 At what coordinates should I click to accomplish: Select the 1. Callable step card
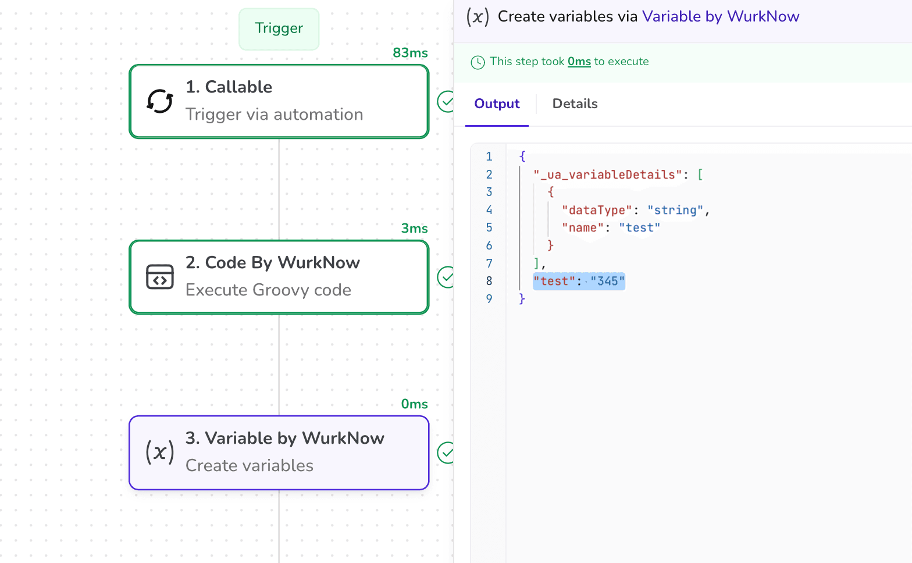[x=279, y=101]
